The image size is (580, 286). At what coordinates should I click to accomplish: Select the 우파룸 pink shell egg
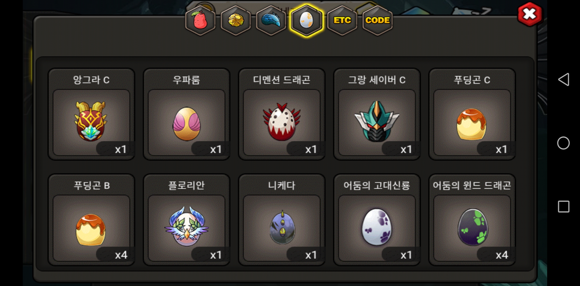point(186,114)
